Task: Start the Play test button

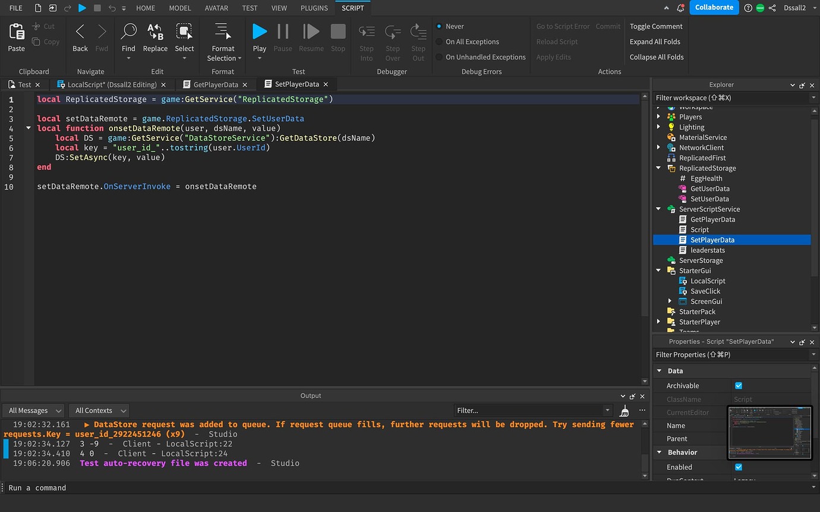Action: [x=259, y=32]
